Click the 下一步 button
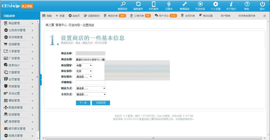270x140 pixels. (83, 103)
